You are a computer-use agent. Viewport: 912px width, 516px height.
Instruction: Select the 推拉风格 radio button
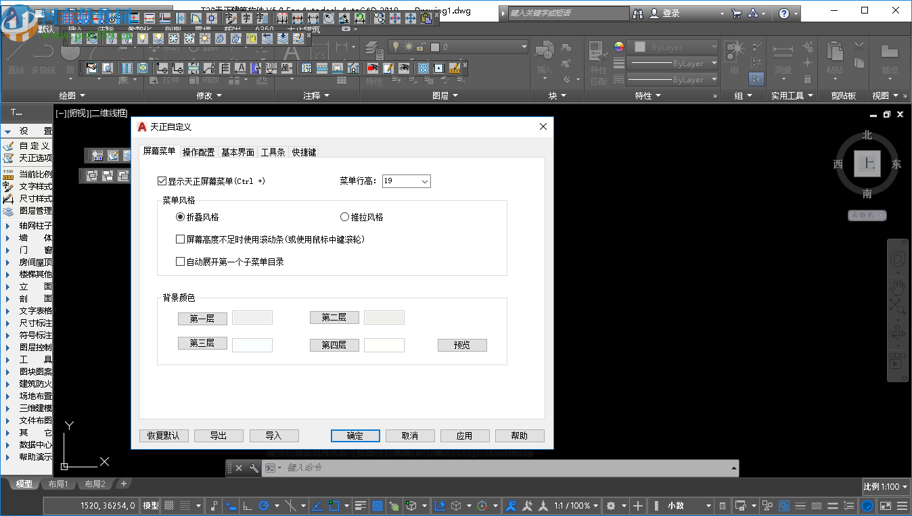[345, 216]
